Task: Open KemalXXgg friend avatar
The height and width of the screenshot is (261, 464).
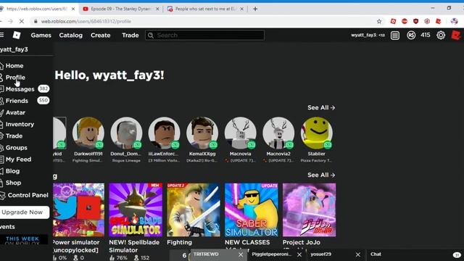Action: point(202,133)
